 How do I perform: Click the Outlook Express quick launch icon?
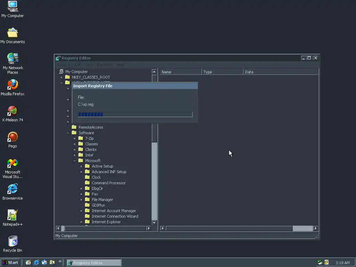pyautogui.click(x=44, y=262)
